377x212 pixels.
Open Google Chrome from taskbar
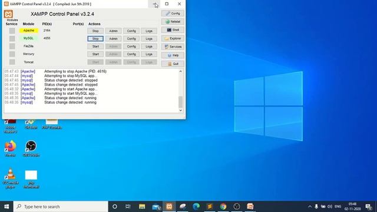[x=223, y=207]
